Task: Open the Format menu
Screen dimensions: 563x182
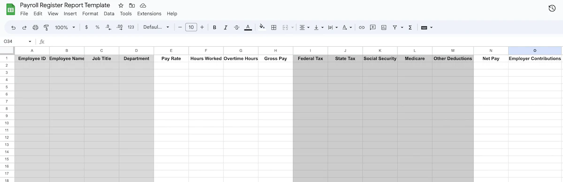Action: 90,14
